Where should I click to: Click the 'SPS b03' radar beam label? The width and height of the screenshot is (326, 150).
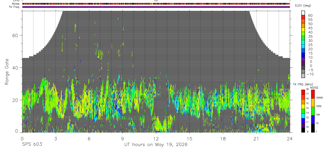[x=32, y=144]
